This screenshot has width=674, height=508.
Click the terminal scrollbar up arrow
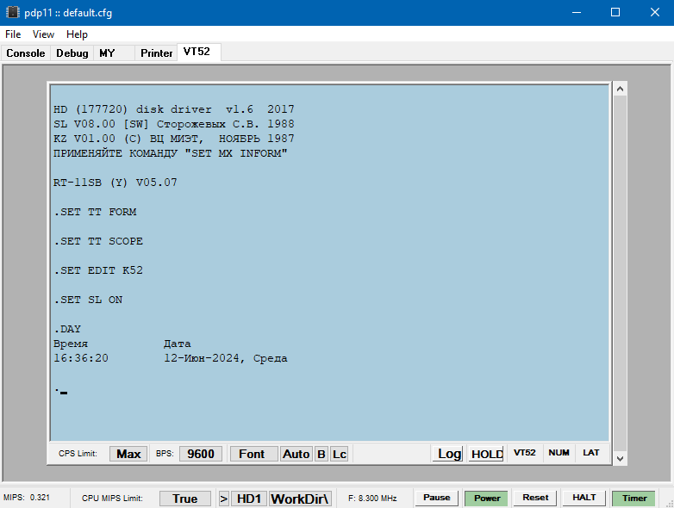click(620, 89)
